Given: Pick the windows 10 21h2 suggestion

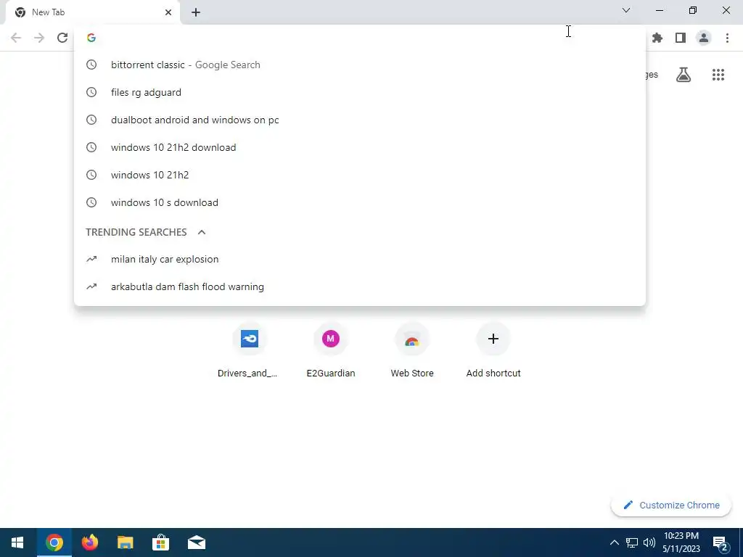Looking at the screenshot, I should pos(360,175).
